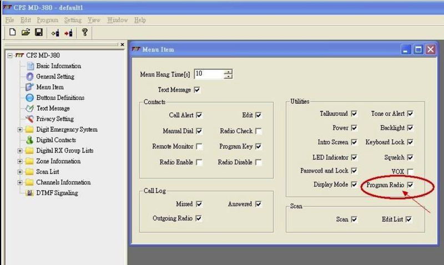
Task: Open the About help icon
Action: tap(84, 32)
